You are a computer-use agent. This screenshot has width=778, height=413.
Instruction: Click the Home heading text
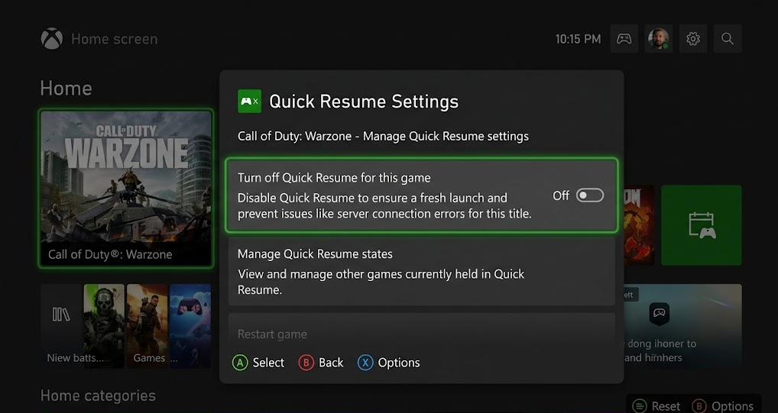pos(66,89)
